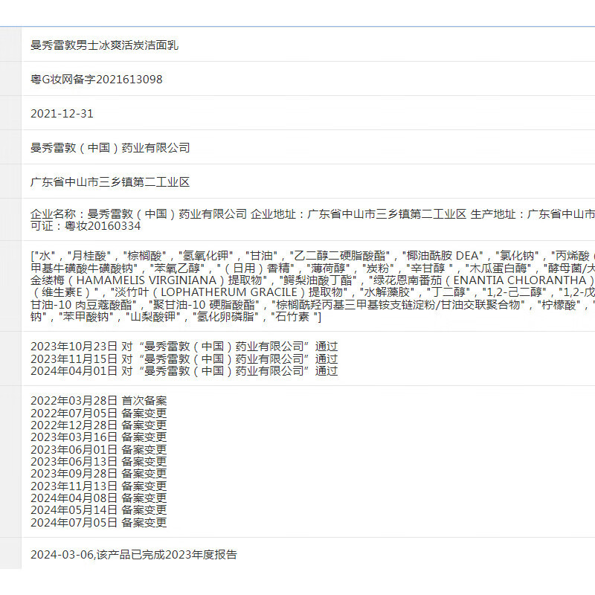
Task: Select the 2024年05月14日 备案变更 entry
Action: pyautogui.click(x=98, y=510)
